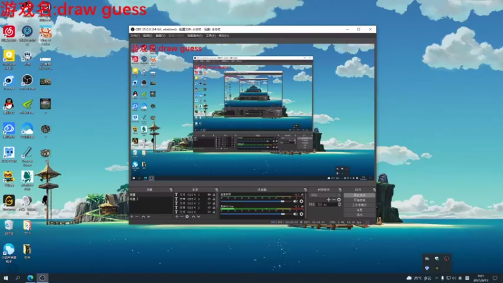
Task: Pop out the sources dock panel icon
Action: [216, 190]
